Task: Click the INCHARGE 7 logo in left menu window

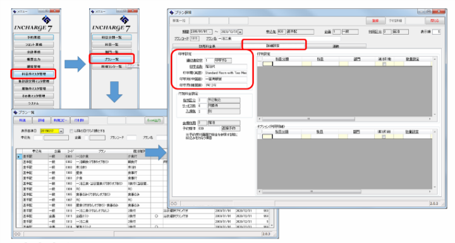Action: (x=33, y=25)
